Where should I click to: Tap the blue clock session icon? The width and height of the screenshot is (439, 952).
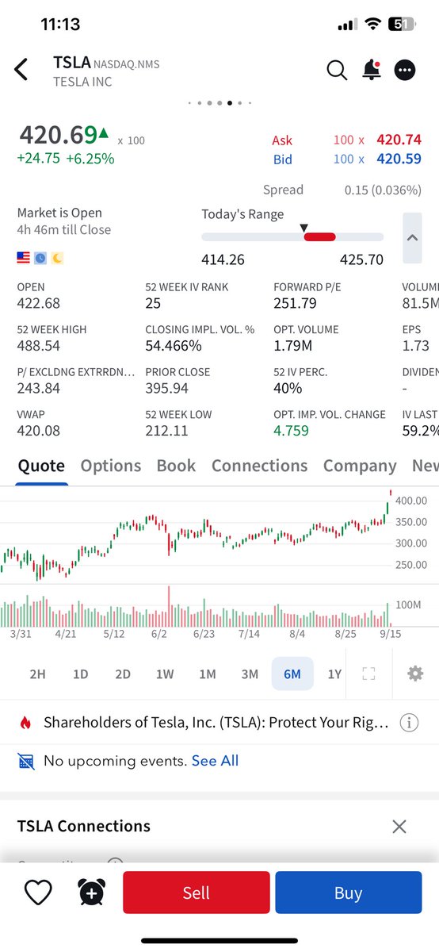click(x=40, y=259)
